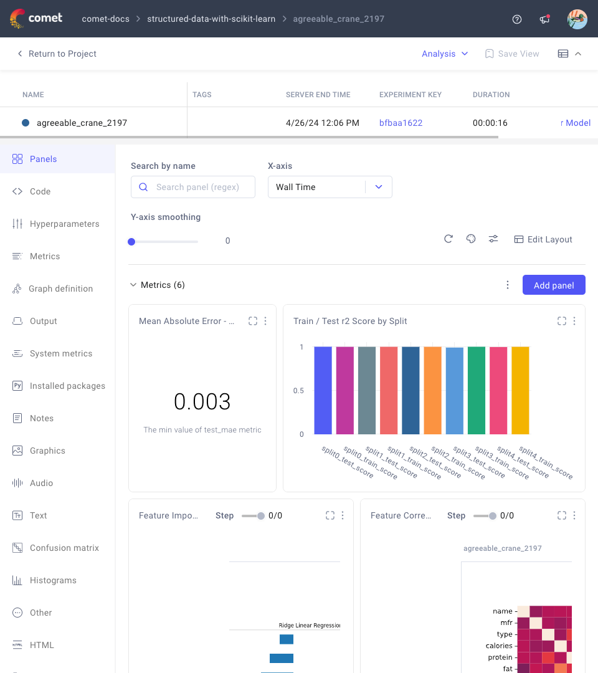Image resolution: width=598 pixels, height=673 pixels.
Task: Open the Installed packages list
Action: click(x=67, y=386)
